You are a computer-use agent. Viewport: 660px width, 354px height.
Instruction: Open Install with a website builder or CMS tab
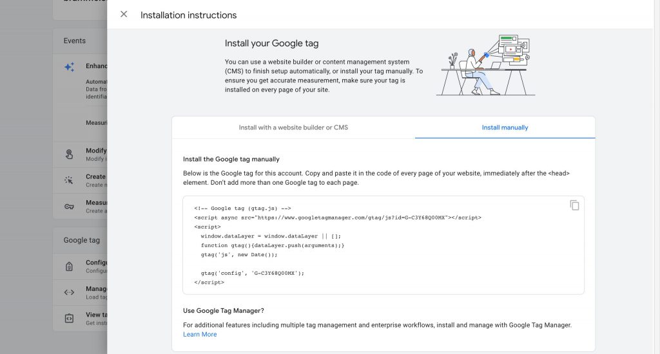tap(293, 127)
